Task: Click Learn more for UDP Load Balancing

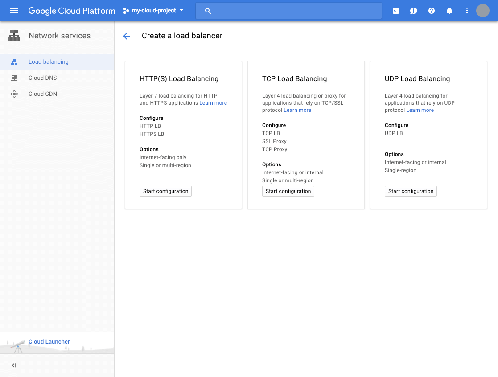Action: pyautogui.click(x=420, y=110)
